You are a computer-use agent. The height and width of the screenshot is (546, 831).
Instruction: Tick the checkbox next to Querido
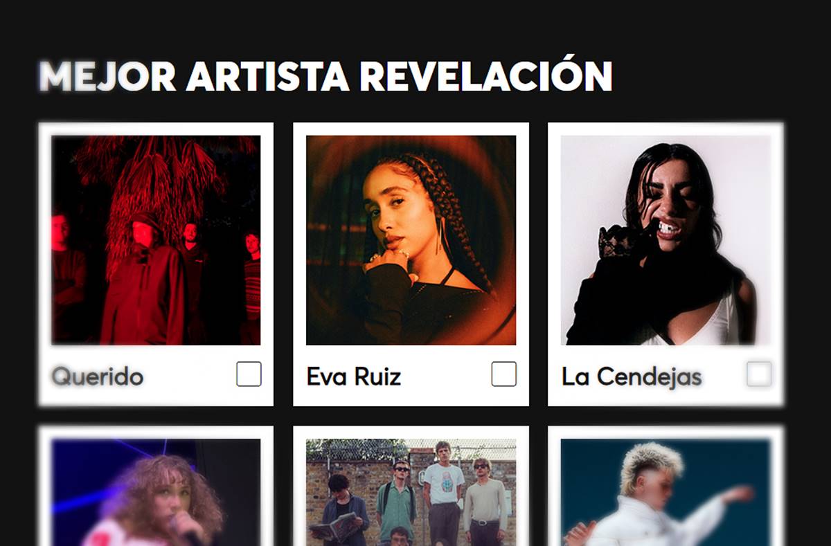click(249, 374)
